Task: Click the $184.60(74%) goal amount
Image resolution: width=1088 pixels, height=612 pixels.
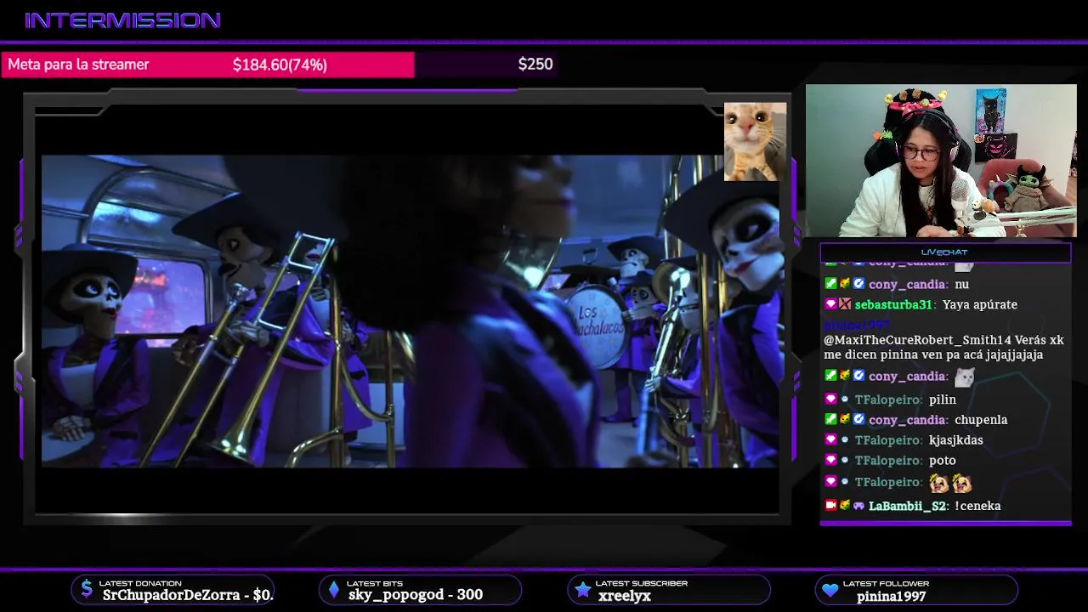Action: coord(280,65)
